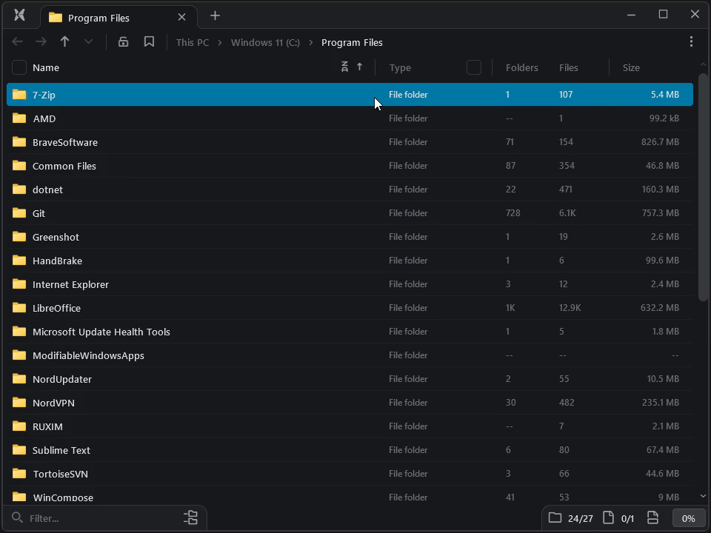Image resolution: width=711 pixels, height=533 pixels.
Task: Expand chevron after Windows 11 (C:) breadcrumb
Action: point(311,42)
